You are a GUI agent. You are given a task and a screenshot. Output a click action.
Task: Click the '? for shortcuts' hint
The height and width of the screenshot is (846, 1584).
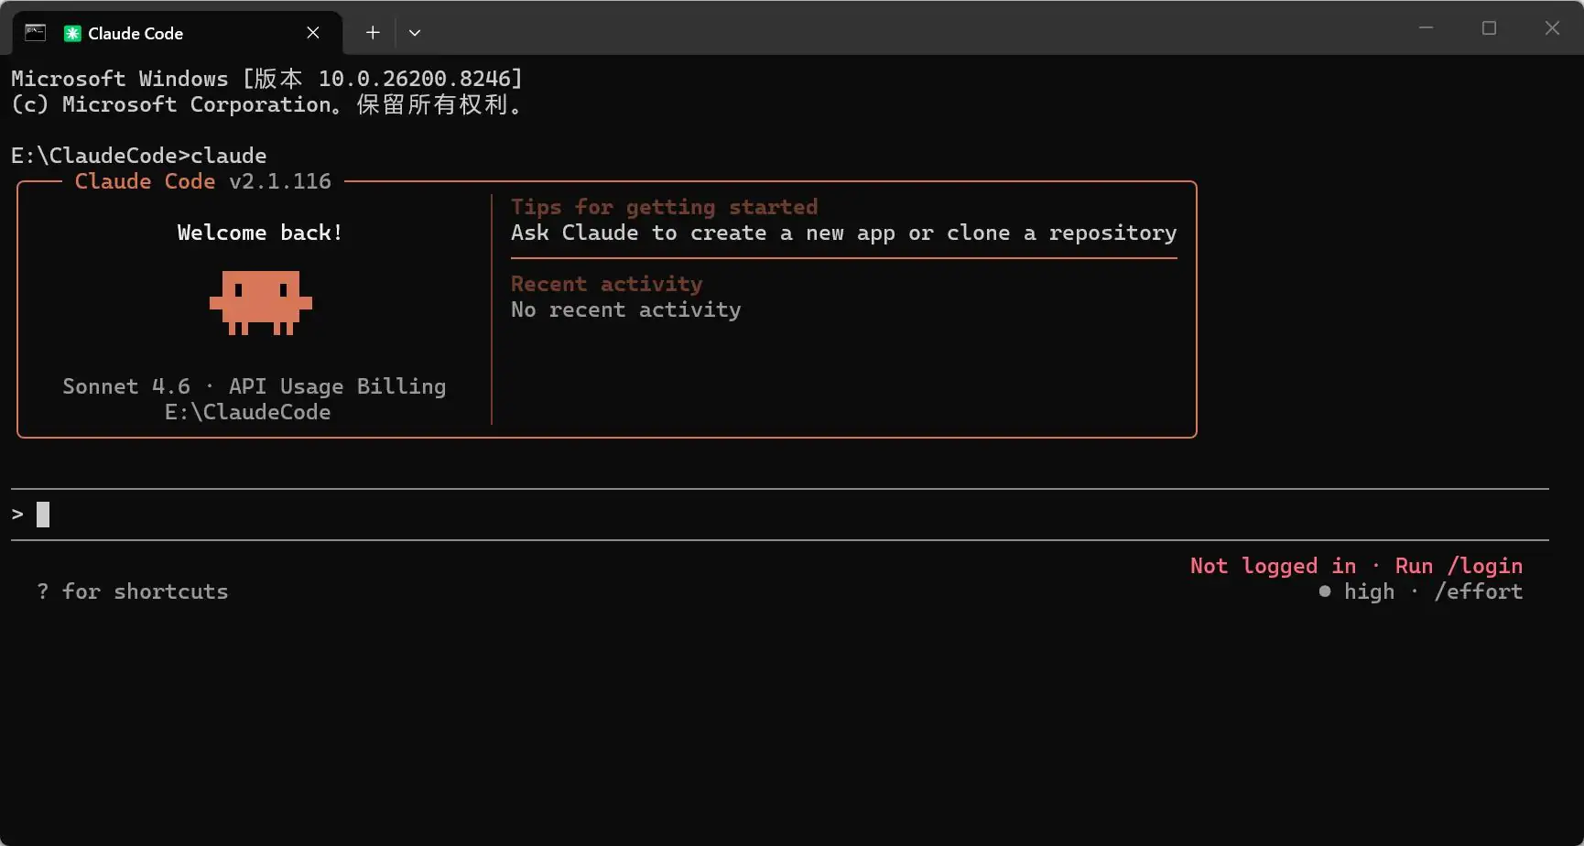133,591
